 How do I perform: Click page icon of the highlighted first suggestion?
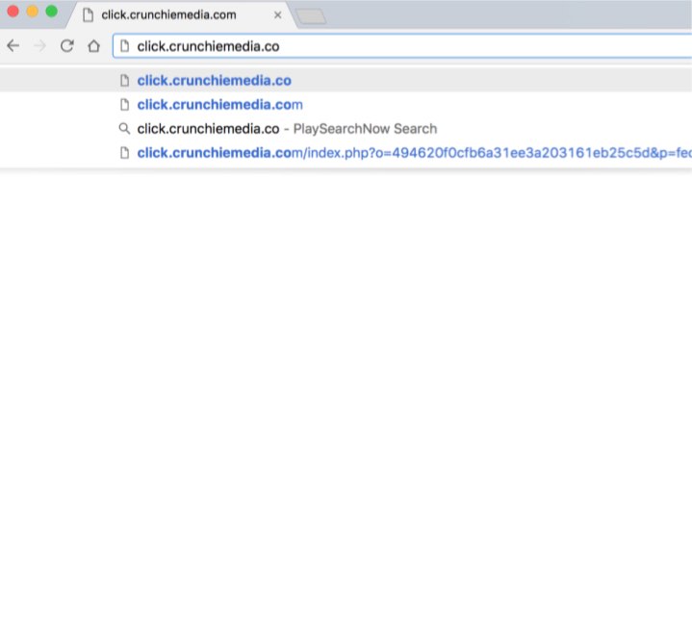click(x=124, y=81)
